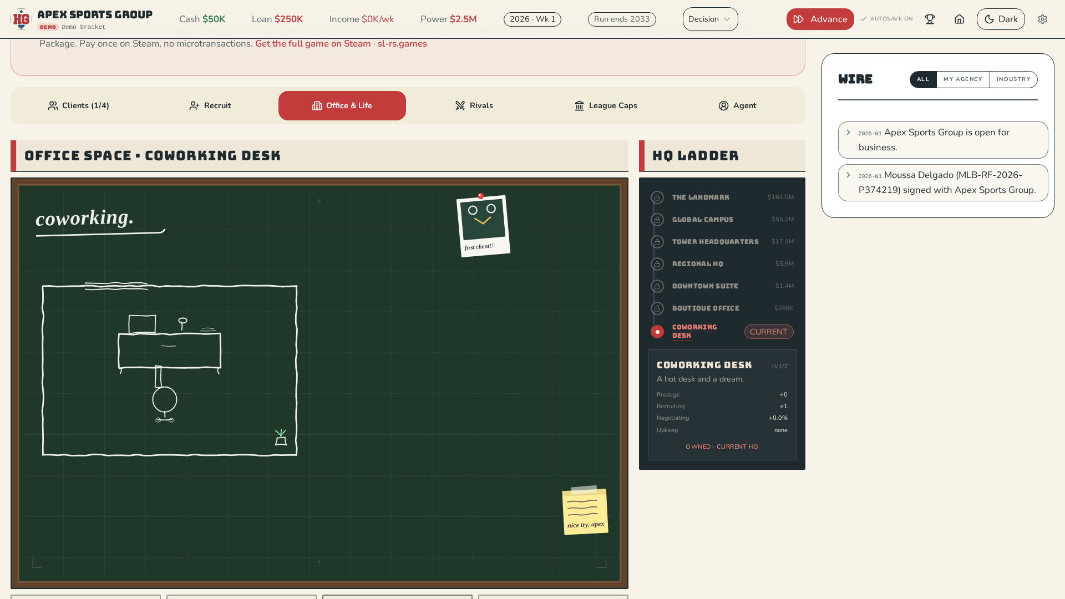
Task: Select the locked Regional HQ padlock
Action: [657, 264]
